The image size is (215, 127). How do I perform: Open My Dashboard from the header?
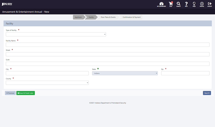[161, 4]
